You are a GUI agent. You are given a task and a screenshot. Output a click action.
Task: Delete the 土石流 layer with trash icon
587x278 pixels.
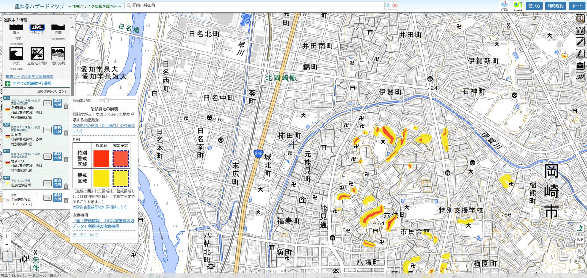point(66,133)
